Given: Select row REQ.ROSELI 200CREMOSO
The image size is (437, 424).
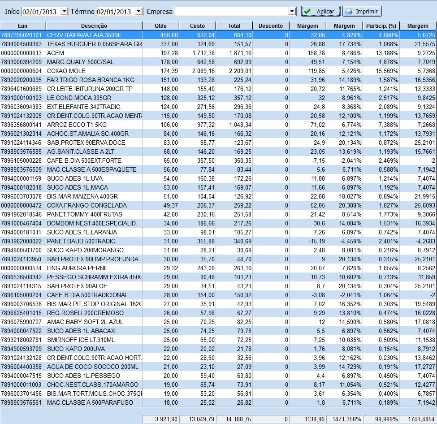Looking at the screenshot, I should [218, 313].
